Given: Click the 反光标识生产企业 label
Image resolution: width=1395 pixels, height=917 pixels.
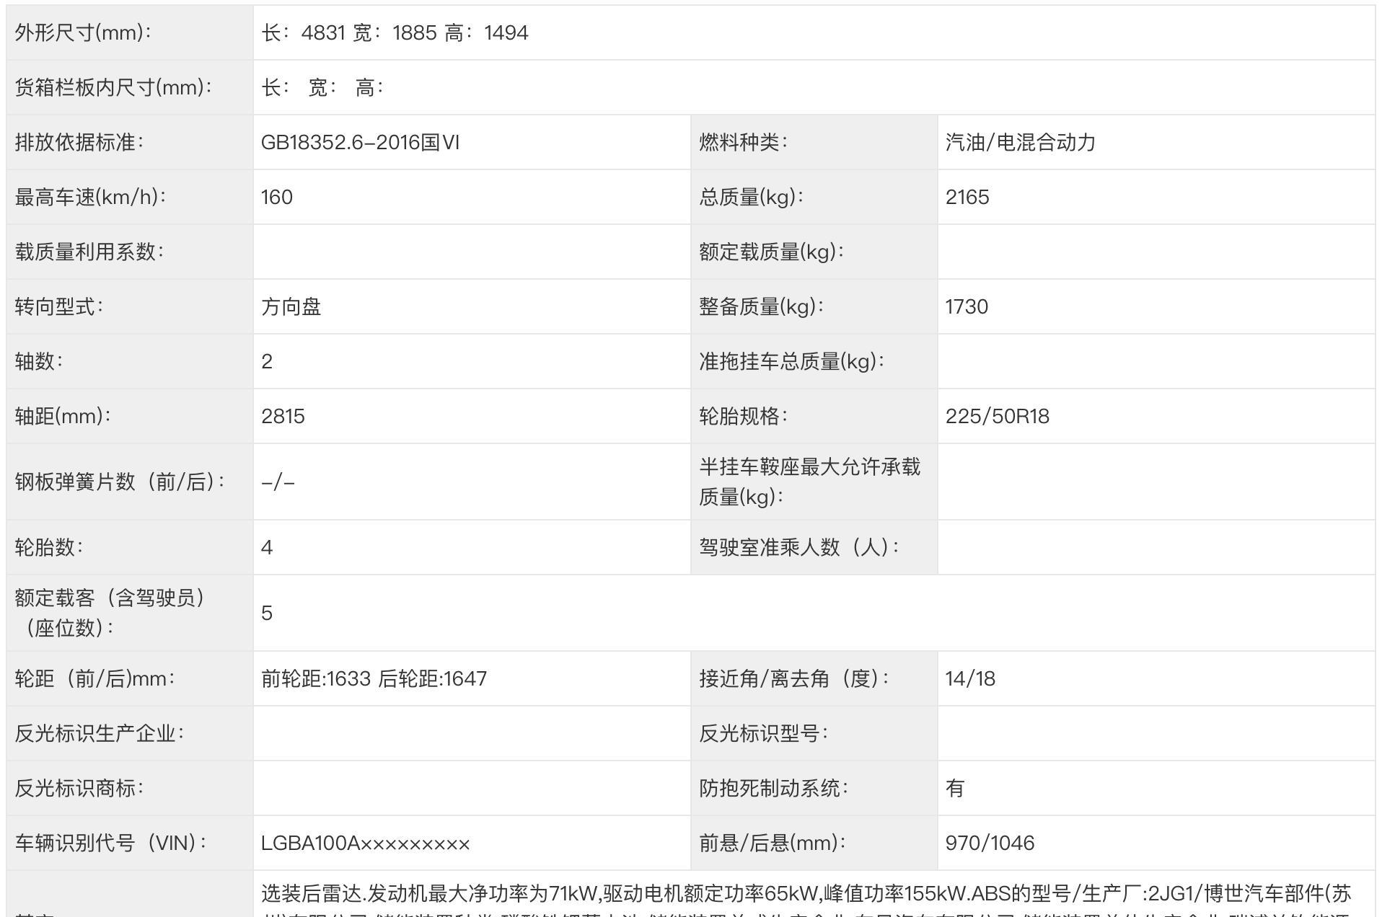Looking at the screenshot, I should (x=100, y=734).
